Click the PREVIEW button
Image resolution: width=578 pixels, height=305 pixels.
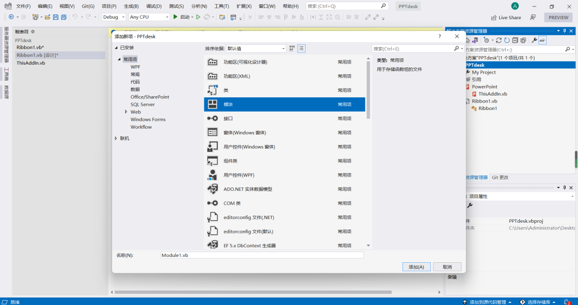[558, 17]
